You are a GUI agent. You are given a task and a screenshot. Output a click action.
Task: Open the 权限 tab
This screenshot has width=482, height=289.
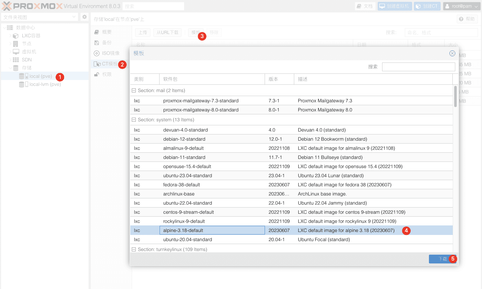[111, 75]
